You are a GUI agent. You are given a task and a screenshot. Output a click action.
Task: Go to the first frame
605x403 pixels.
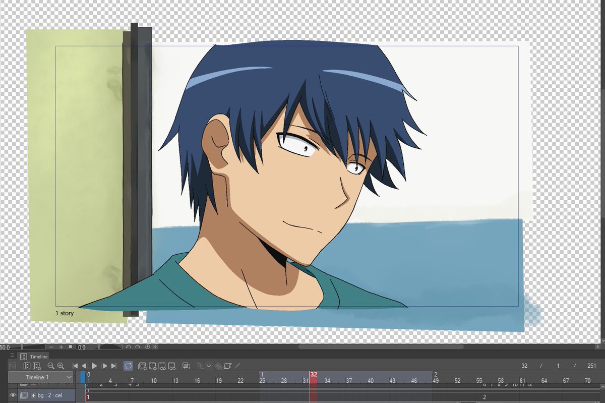pos(75,366)
